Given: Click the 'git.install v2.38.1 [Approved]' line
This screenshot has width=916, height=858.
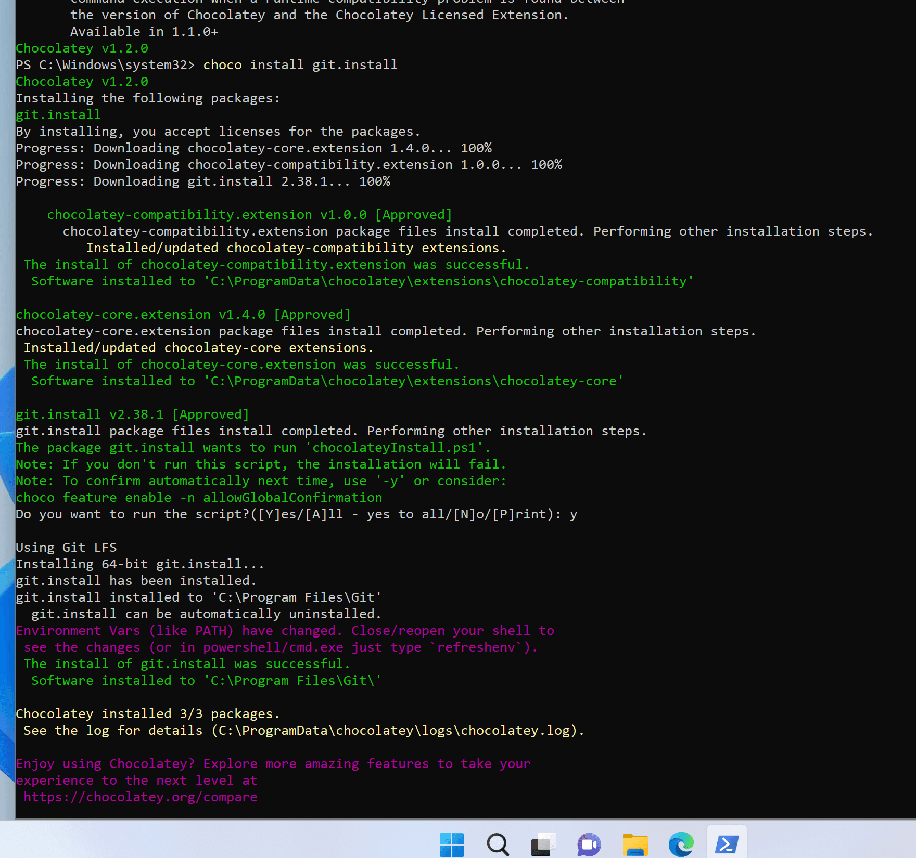Looking at the screenshot, I should pos(132,414).
